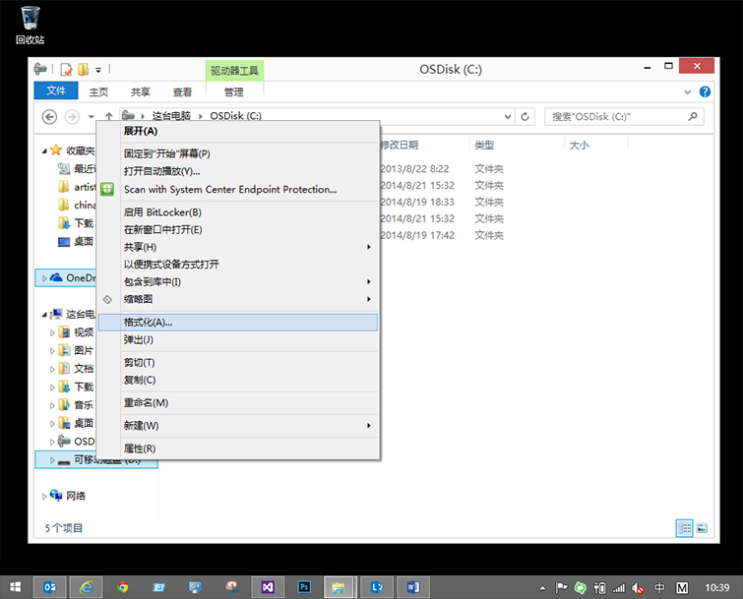Go forward with the Forward arrow
The image size is (743, 599).
point(72,116)
